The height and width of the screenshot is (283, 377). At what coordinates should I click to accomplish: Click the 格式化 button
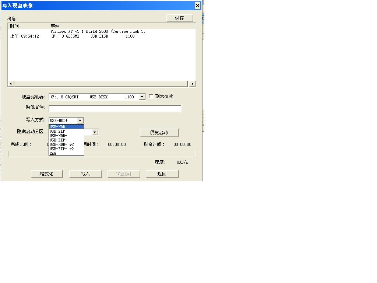tap(47, 174)
